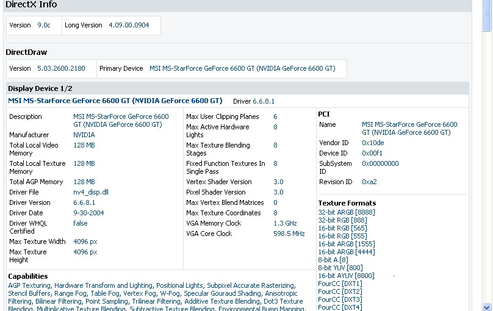Click the PCI Name device value
This screenshot has width=493, height=311.
409,129
